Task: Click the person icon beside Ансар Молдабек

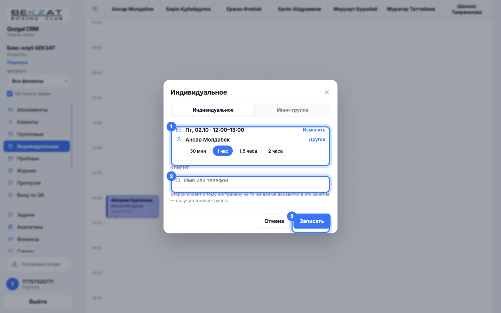Action: pos(179,139)
